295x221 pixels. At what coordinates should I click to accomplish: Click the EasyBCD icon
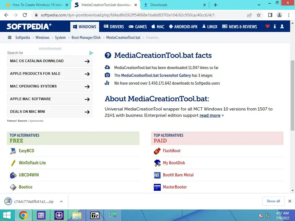pyautogui.click(x=13, y=151)
